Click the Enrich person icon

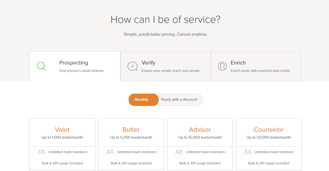(222, 66)
